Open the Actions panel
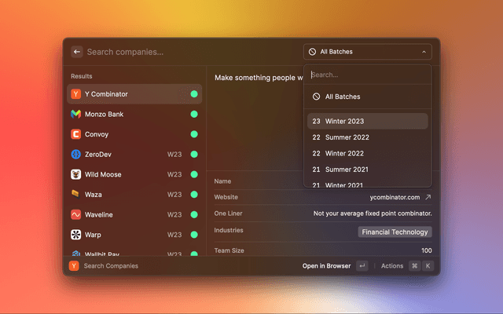Viewport: 503px width, 314px height. pyautogui.click(x=392, y=266)
